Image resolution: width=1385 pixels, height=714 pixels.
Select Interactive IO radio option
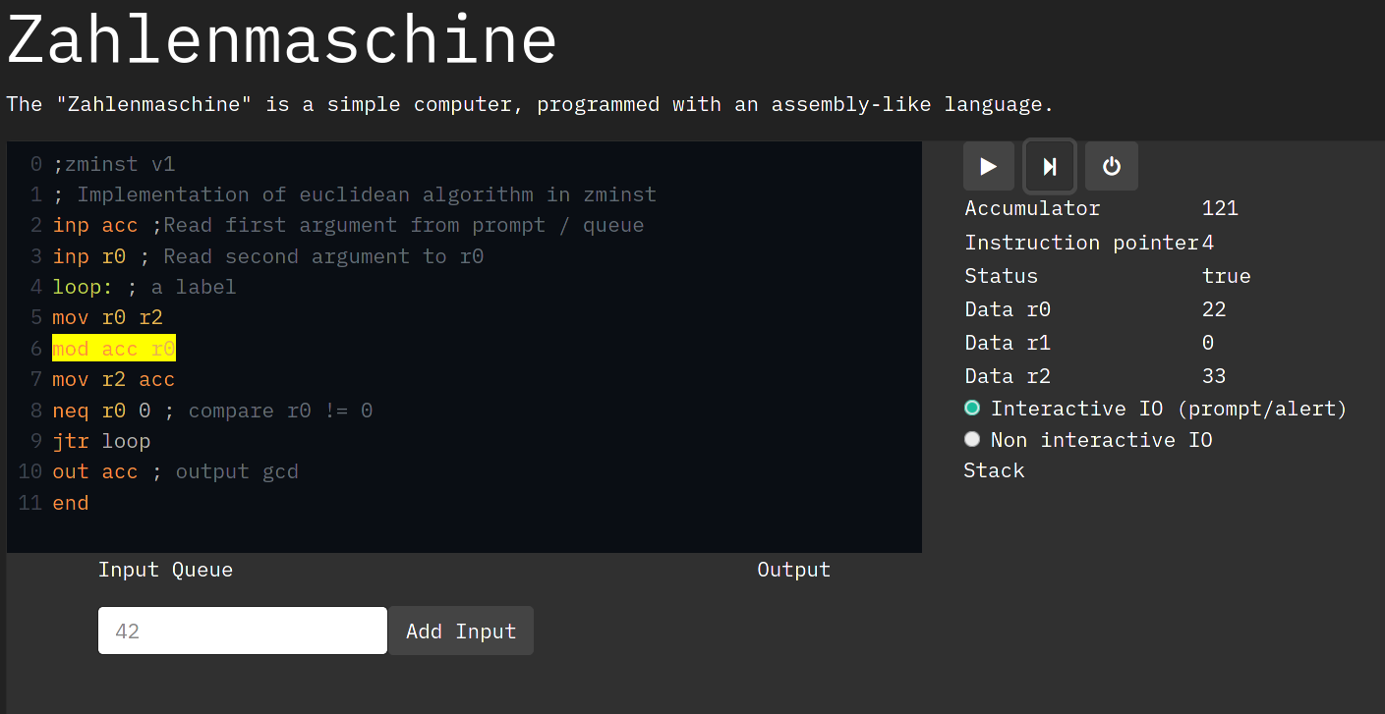pyautogui.click(x=973, y=408)
